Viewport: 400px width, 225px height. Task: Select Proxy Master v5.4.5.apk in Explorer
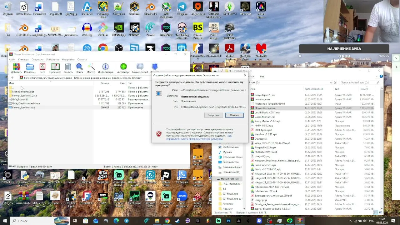267,121
